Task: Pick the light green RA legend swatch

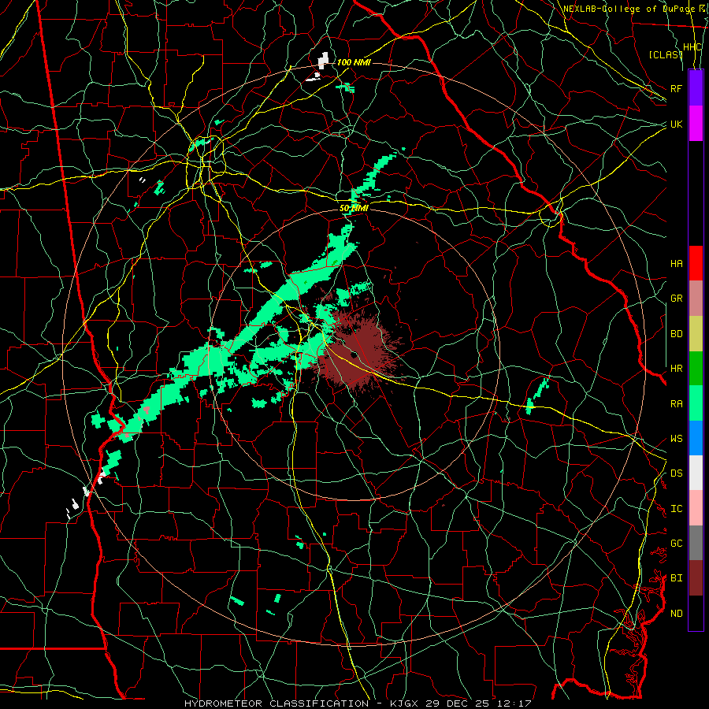Action: (x=696, y=403)
